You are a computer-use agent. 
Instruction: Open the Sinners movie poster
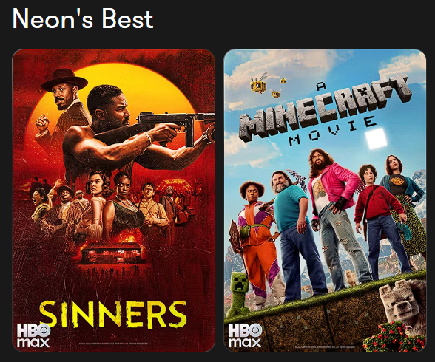tap(114, 200)
